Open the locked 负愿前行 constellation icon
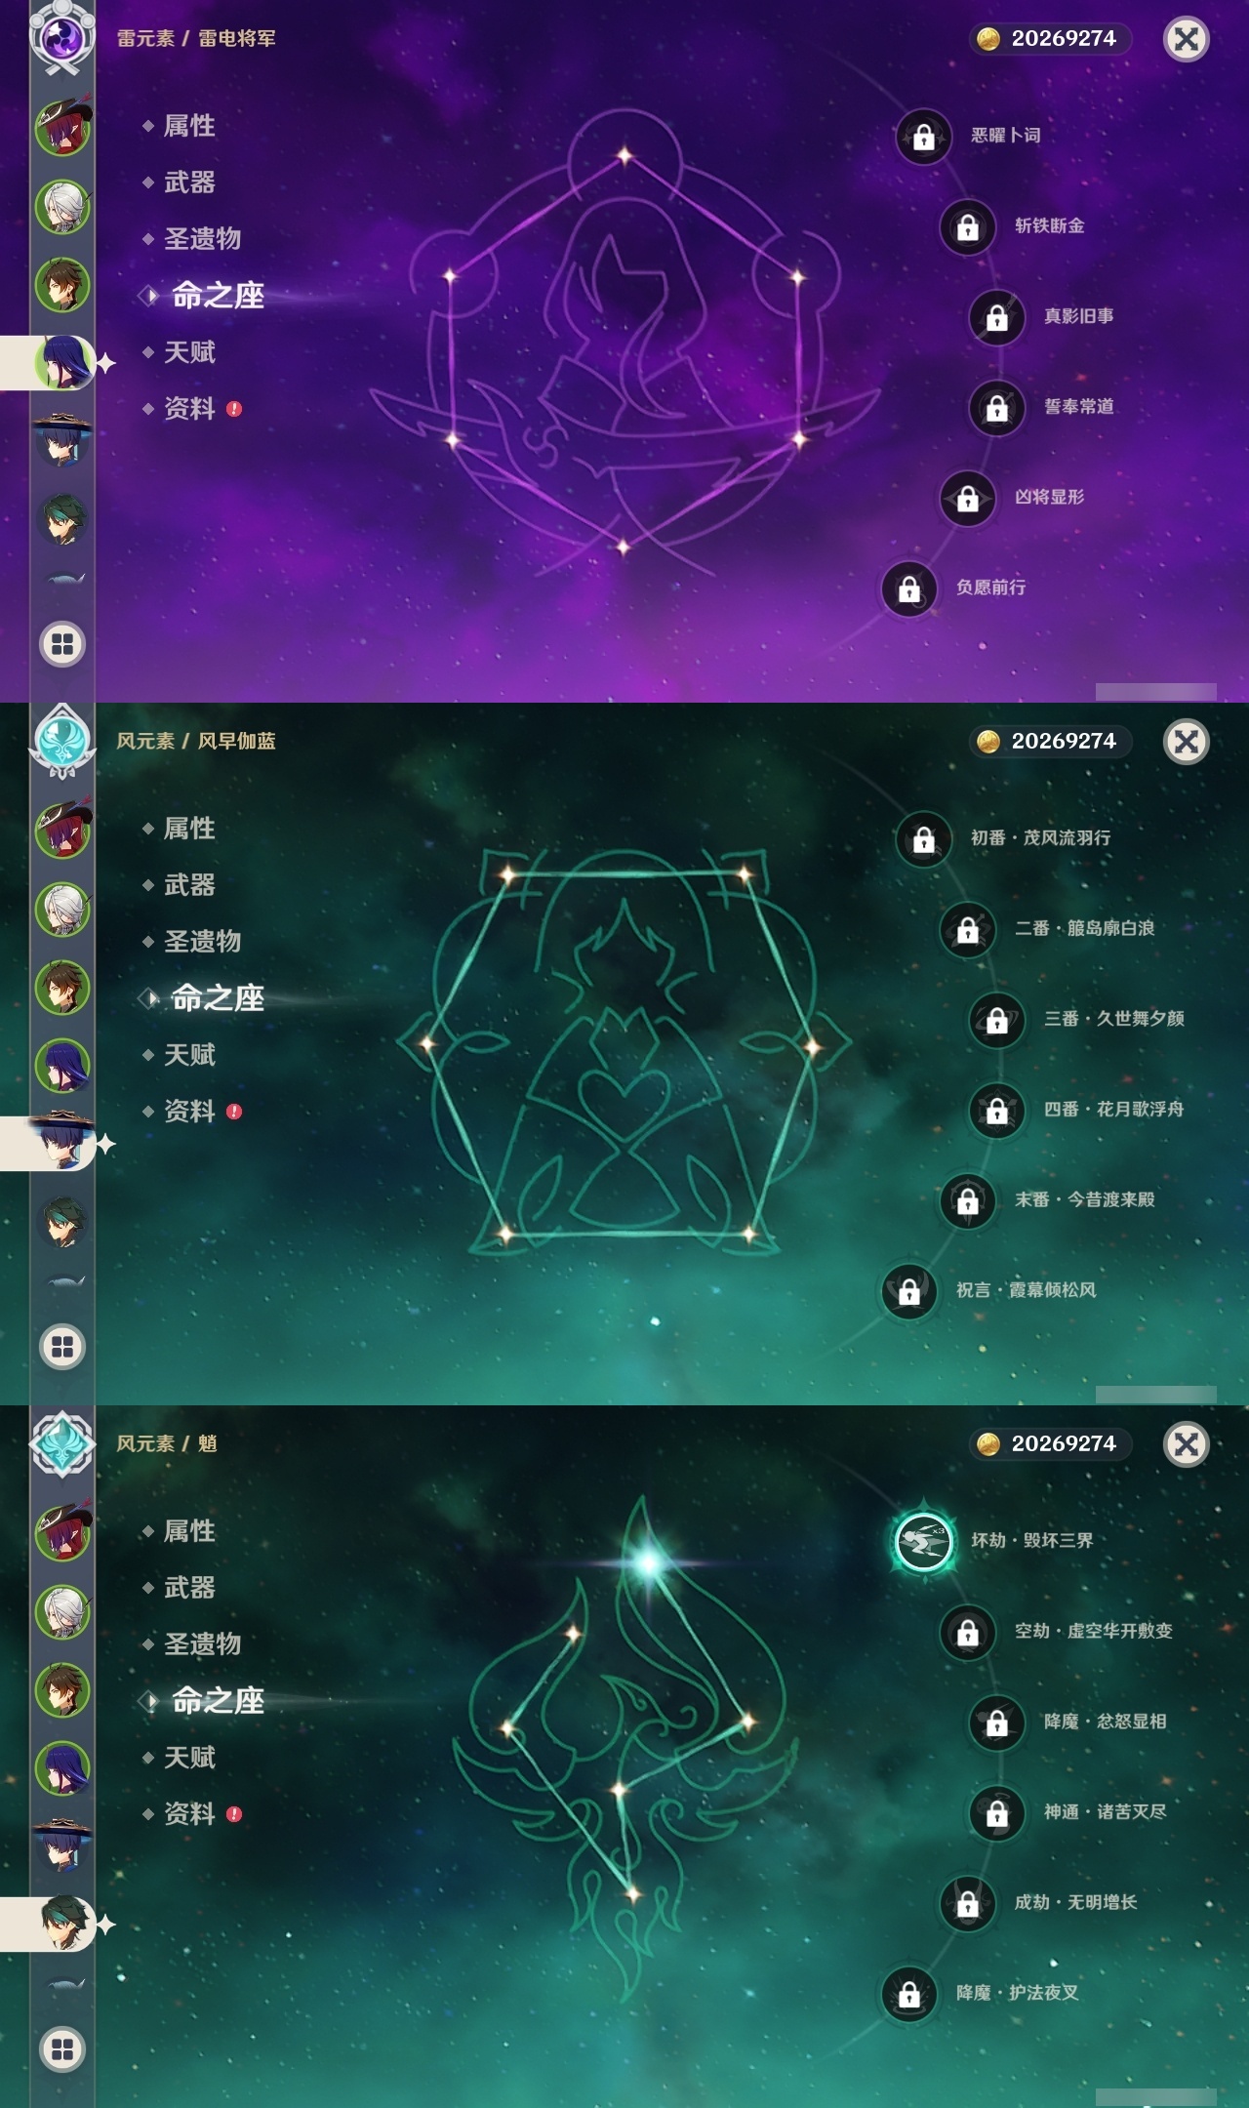The height and width of the screenshot is (2108, 1249). point(908,589)
